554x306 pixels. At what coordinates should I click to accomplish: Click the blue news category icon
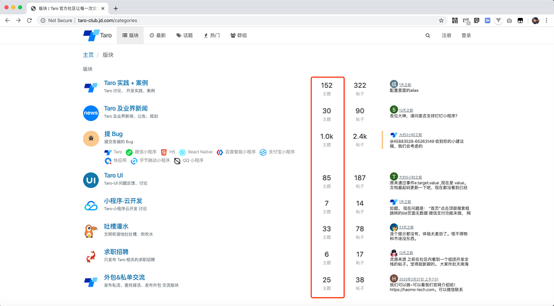tap(91, 113)
